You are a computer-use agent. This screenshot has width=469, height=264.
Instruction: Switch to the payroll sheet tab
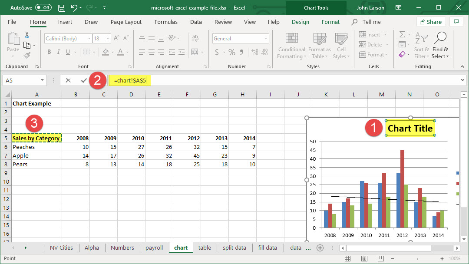pos(154,248)
